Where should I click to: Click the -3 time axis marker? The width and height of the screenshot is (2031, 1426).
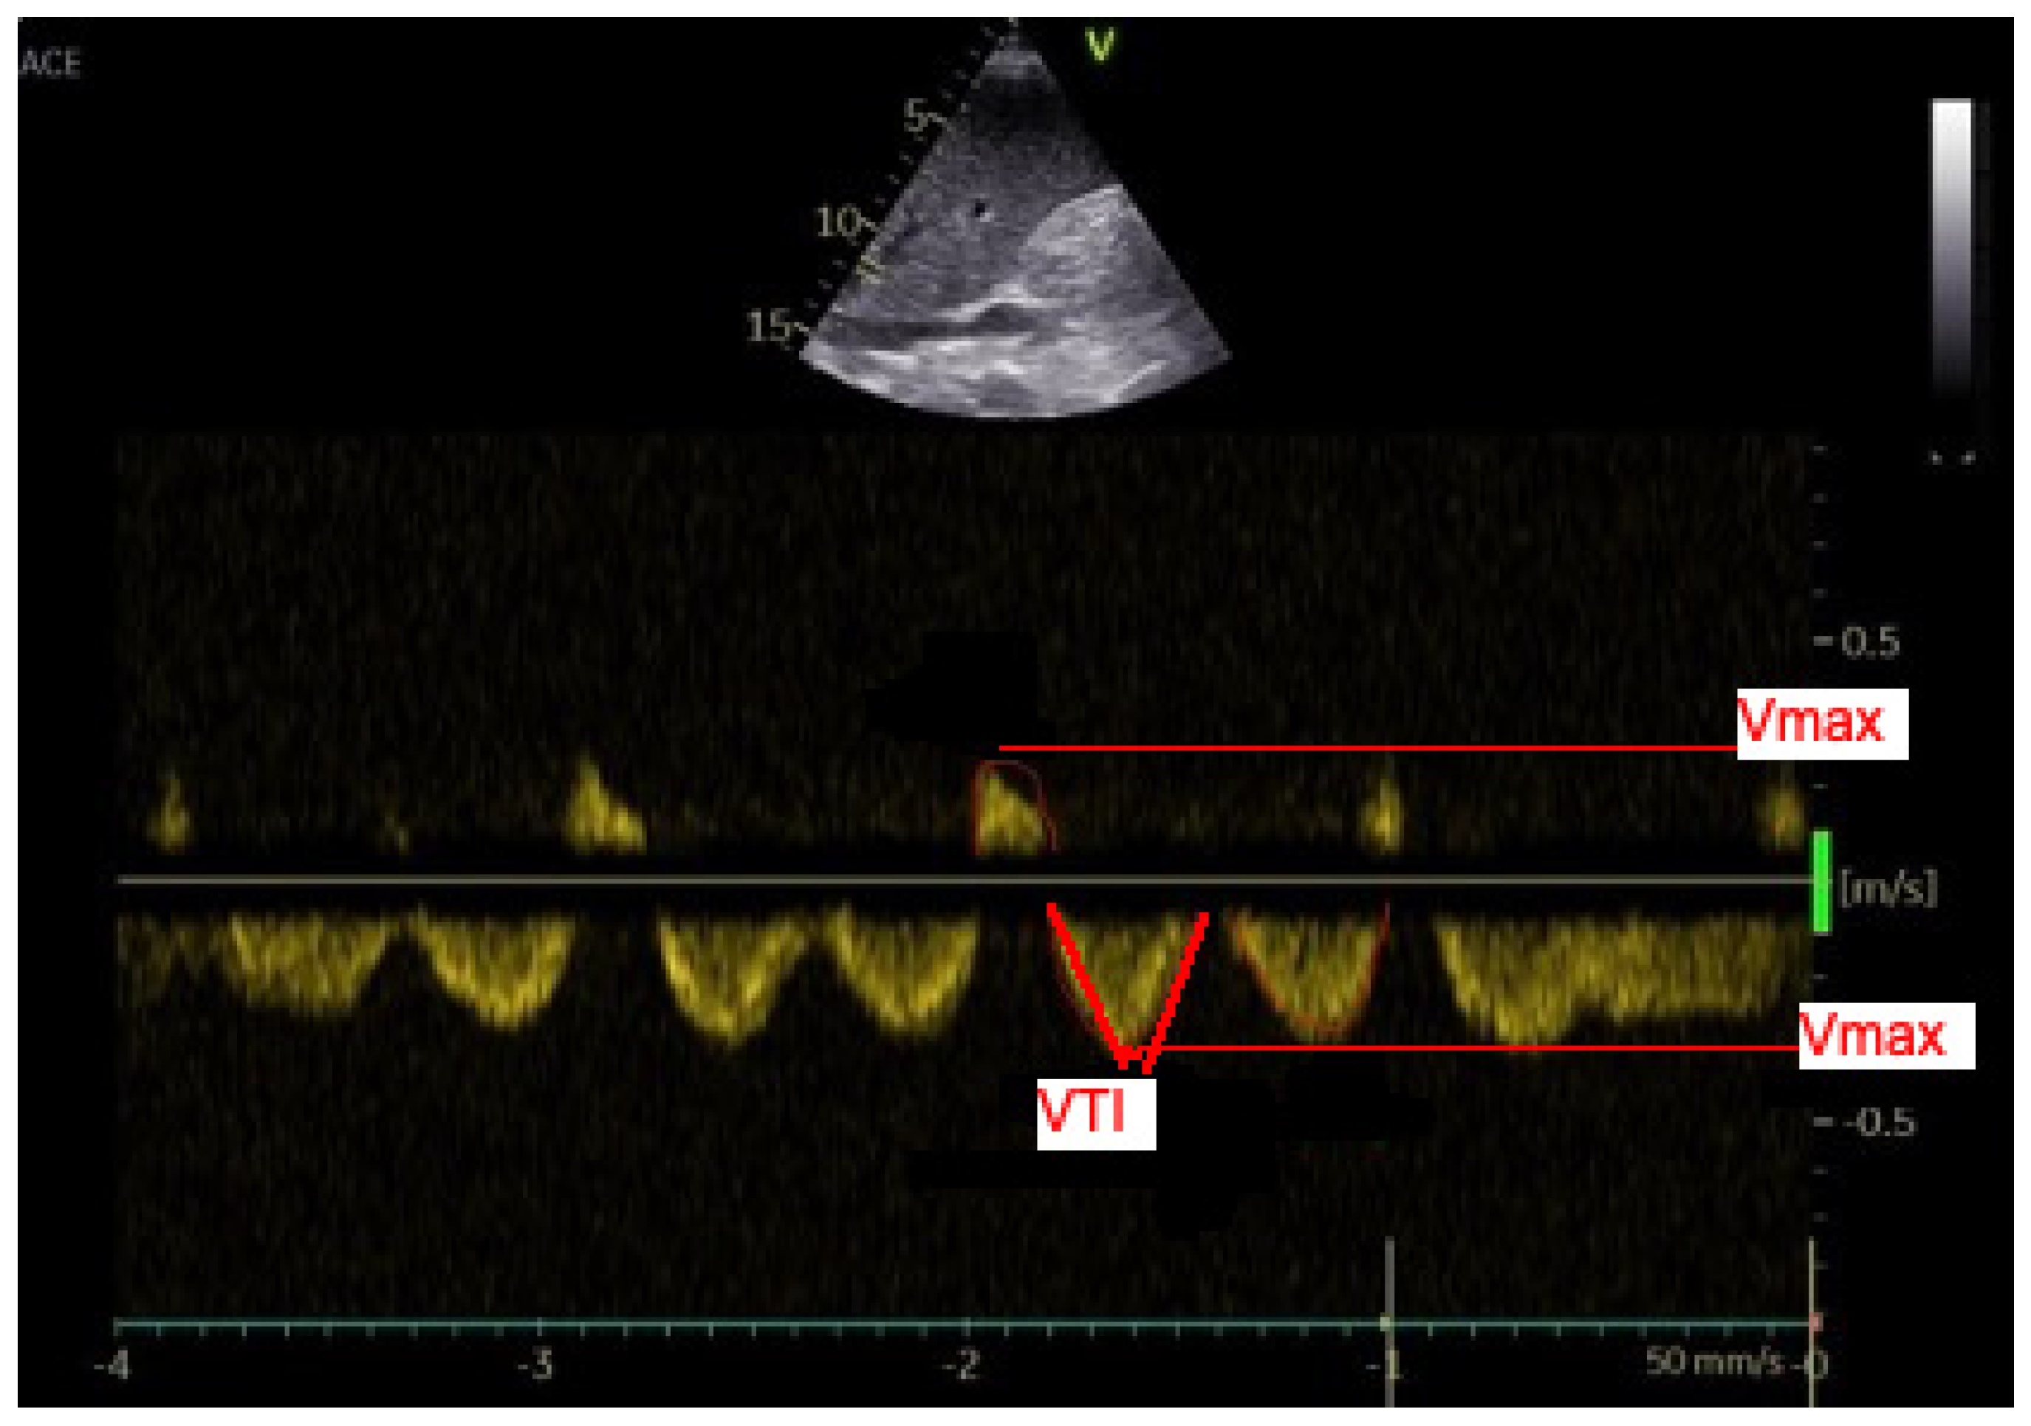pyautogui.click(x=535, y=1366)
